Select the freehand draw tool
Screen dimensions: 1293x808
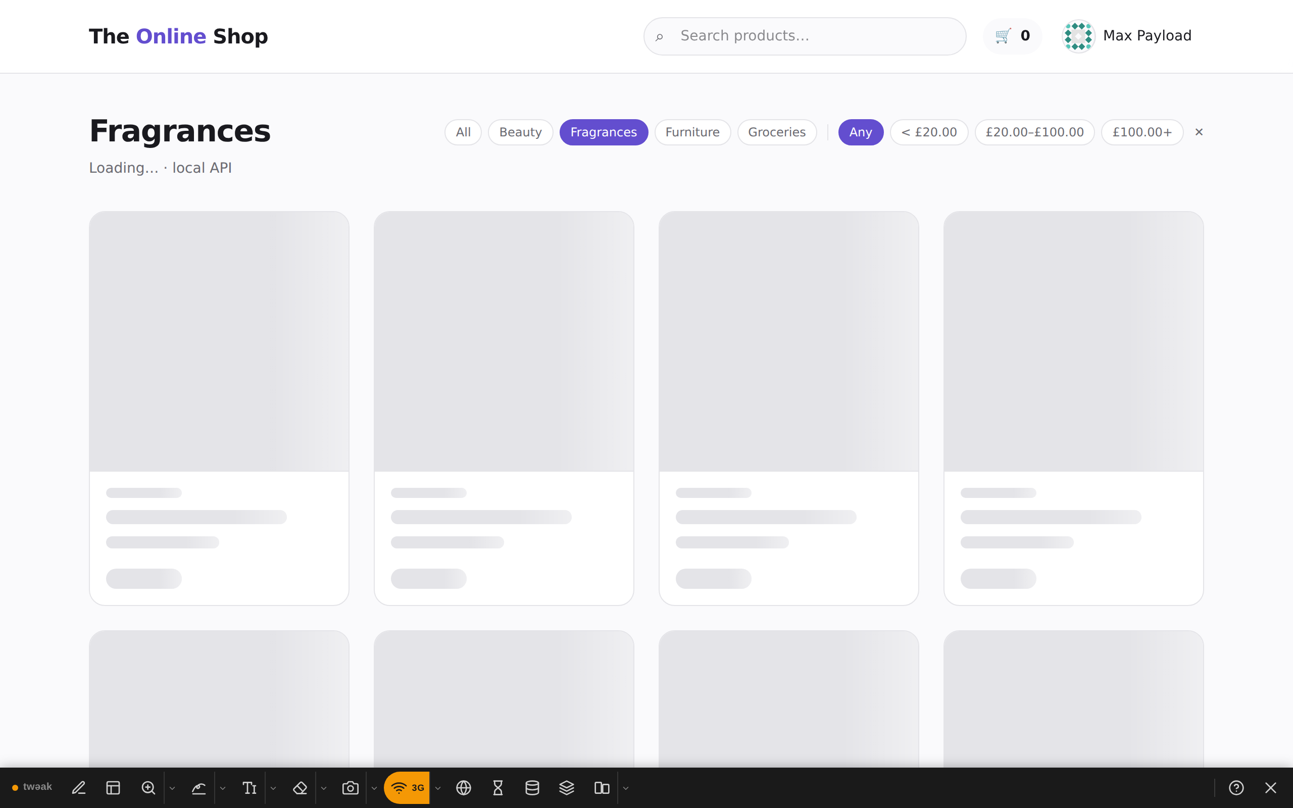[199, 788]
